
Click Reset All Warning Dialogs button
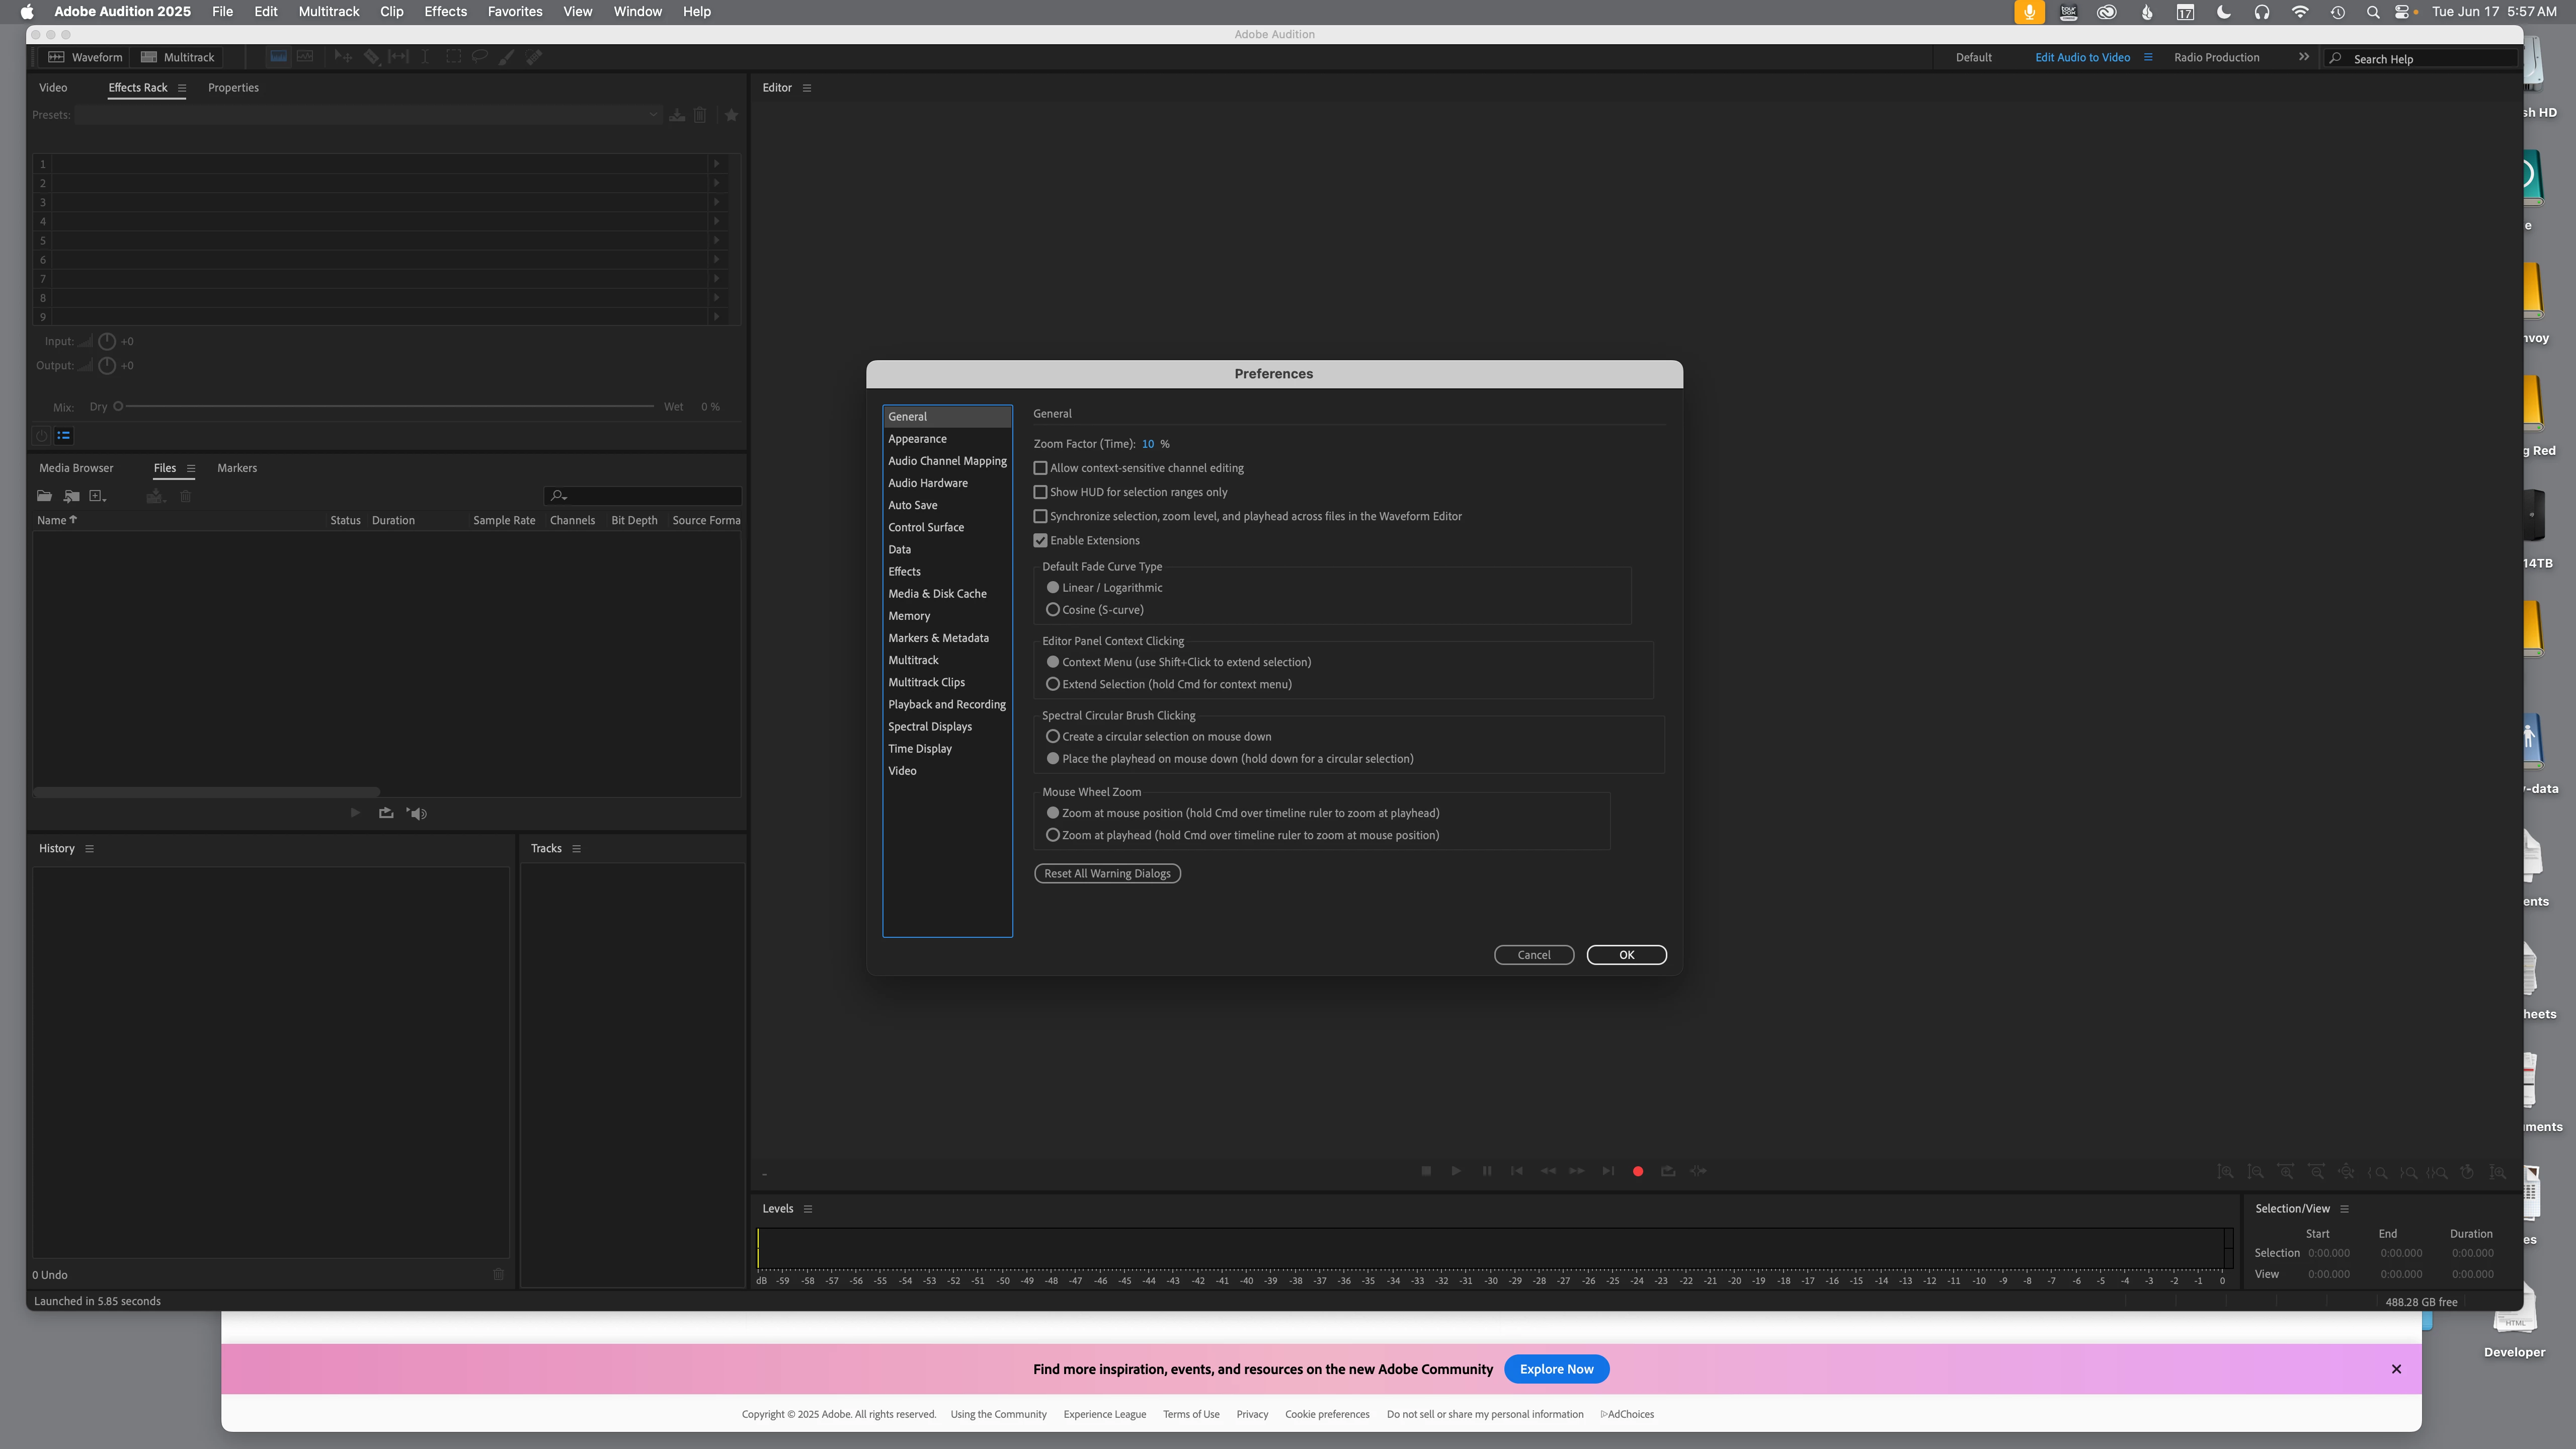tap(1107, 873)
